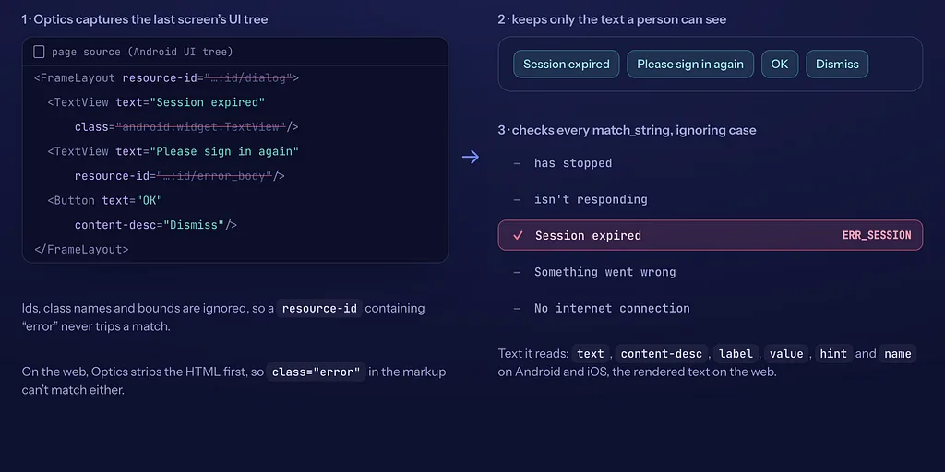Click the text="Please sign in again" code line
Viewport: 945px width, 472px height.
click(x=173, y=151)
